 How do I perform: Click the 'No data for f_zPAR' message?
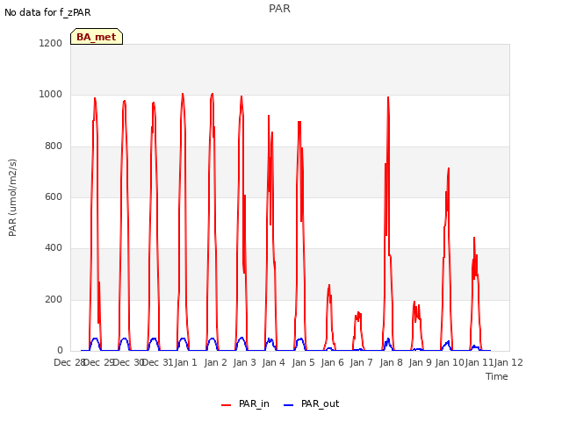(47, 12)
